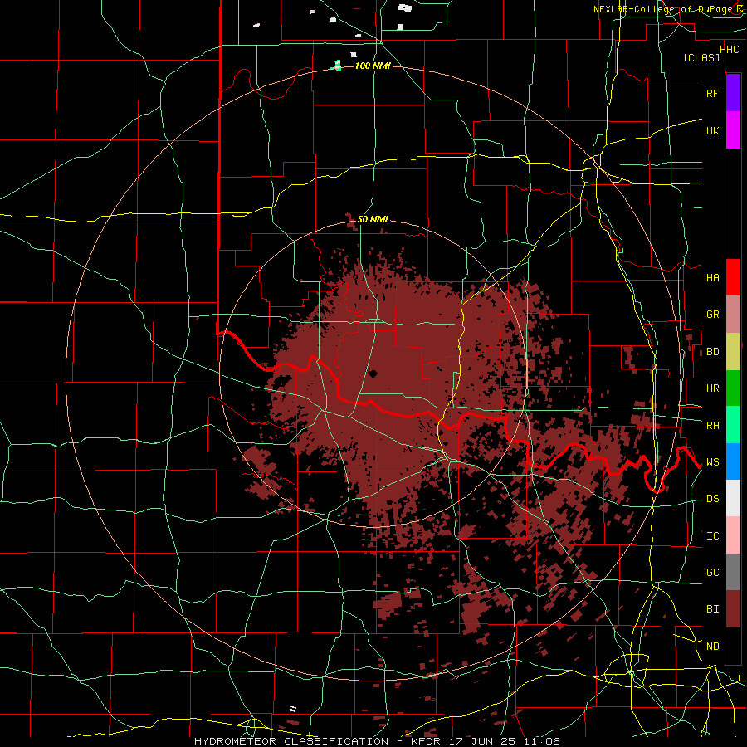Viewport: 747px width, 747px height.
Task: Click the GR legend label
Action: tap(712, 315)
